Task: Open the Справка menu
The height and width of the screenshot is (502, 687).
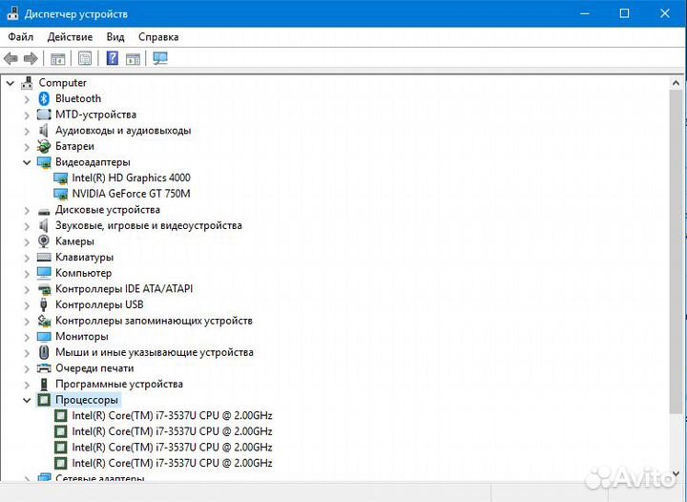Action: (x=158, y=37)
